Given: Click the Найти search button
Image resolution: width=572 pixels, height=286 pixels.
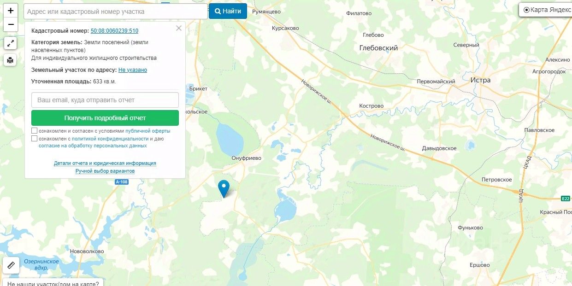Looking at the screenshot, I should tap(228, 11).
